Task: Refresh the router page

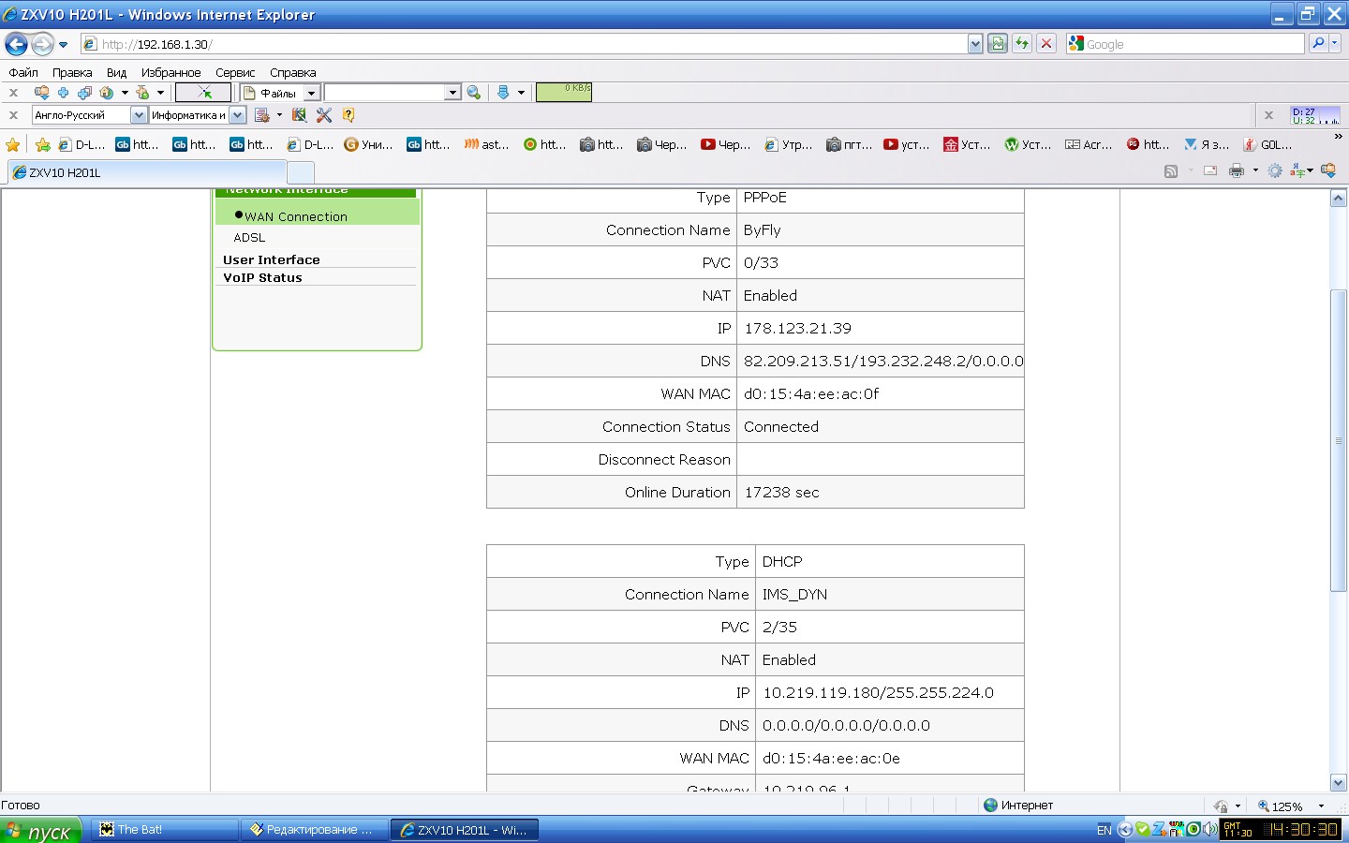Action: coord(1022,44)
